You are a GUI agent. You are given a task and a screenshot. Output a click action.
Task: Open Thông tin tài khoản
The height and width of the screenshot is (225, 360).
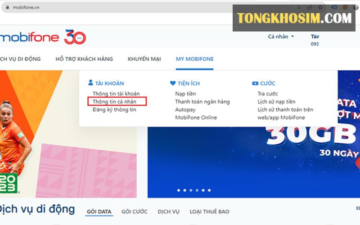[x=116, y=94]
